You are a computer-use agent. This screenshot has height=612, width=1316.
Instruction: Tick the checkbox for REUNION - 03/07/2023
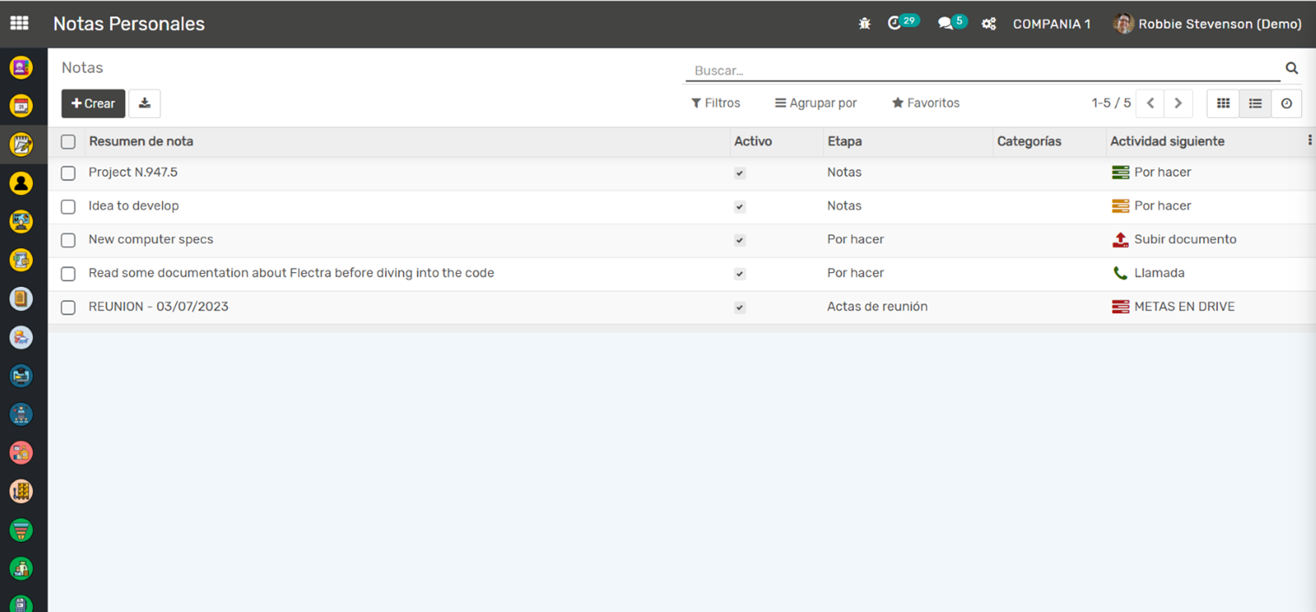point(68,308)
